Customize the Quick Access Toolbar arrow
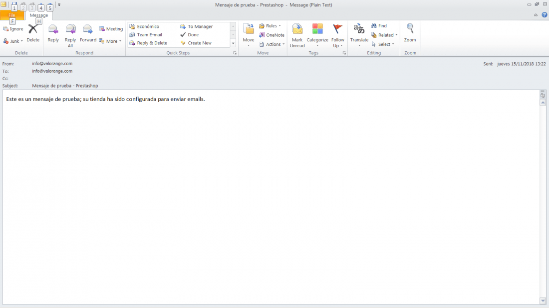Screen dimensions: 549x308 pyautogui.click(x=59, y=5)
